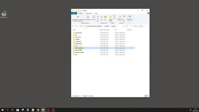The width and height of the screenshot is (199, 112).
Task: Open the New item dropdown in the ribbon
Action: coord(114,16)
